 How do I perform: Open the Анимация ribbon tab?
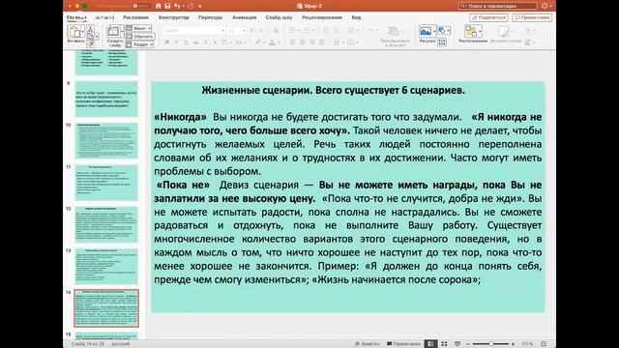click(x=244, y=17)
